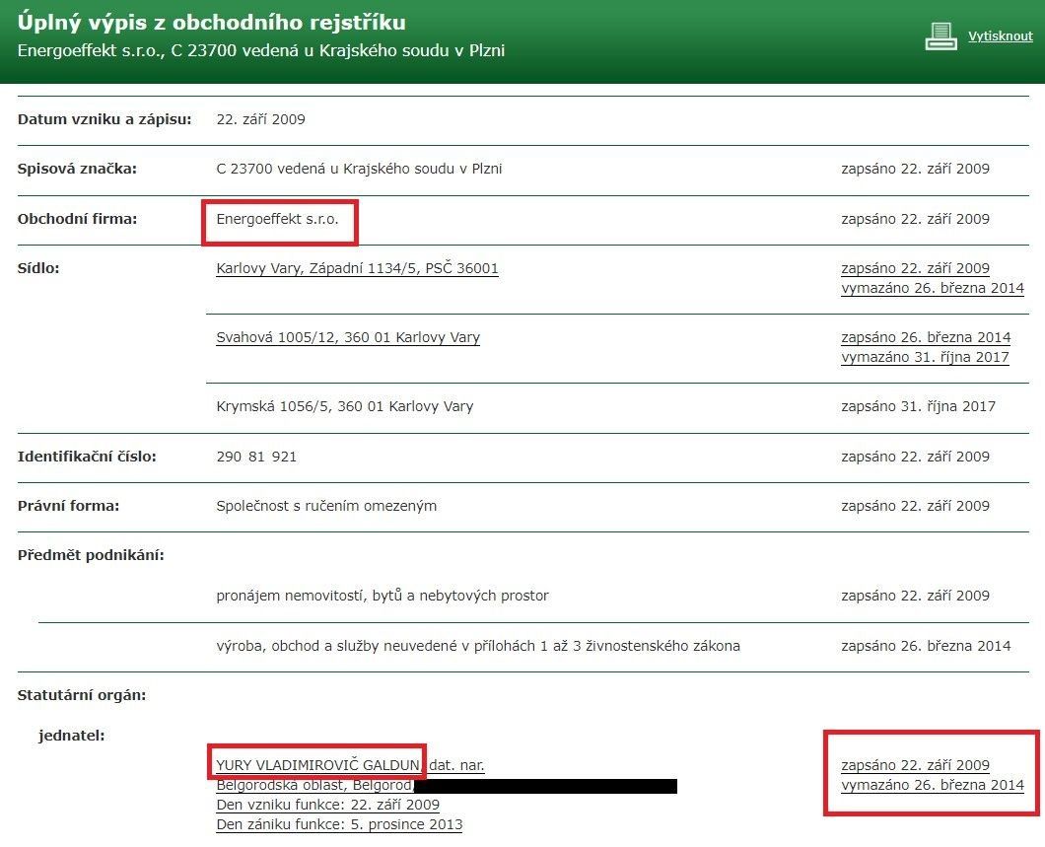Select 'vymazáno 26. března 2014' in the jednatel row
Viewport: 1045px width, 847px height.
click(933, 785)
